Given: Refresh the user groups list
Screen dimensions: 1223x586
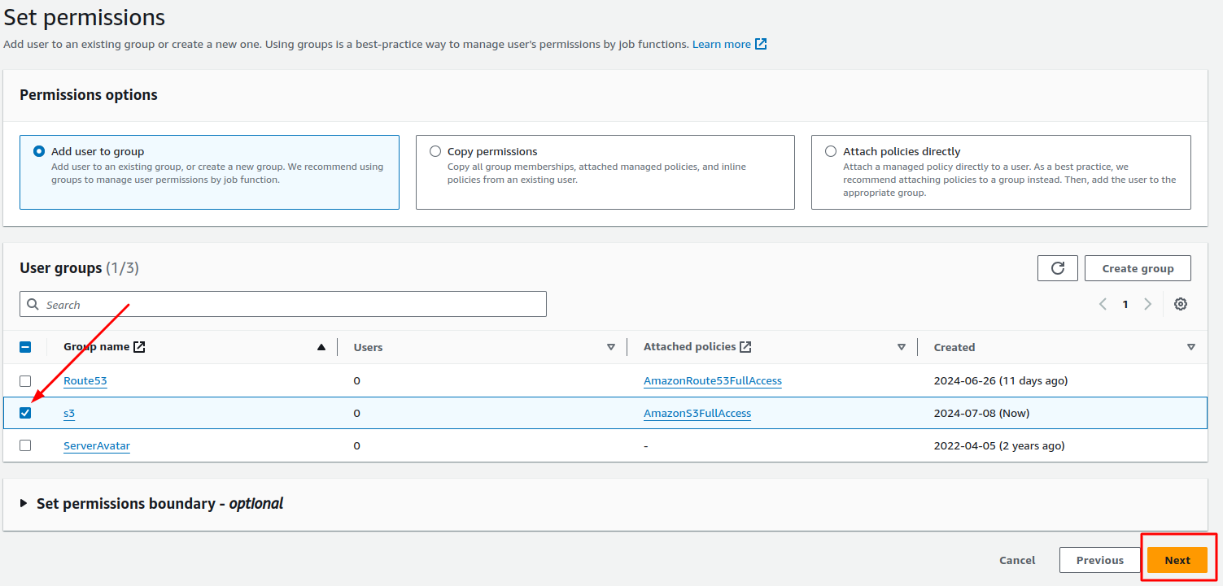Looking at the screenshot, I should click(x=1057, y=267).
